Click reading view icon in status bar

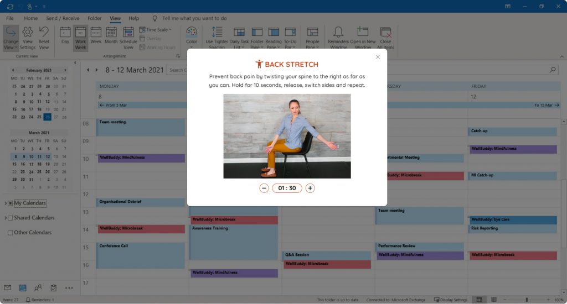tap(493, 300)
